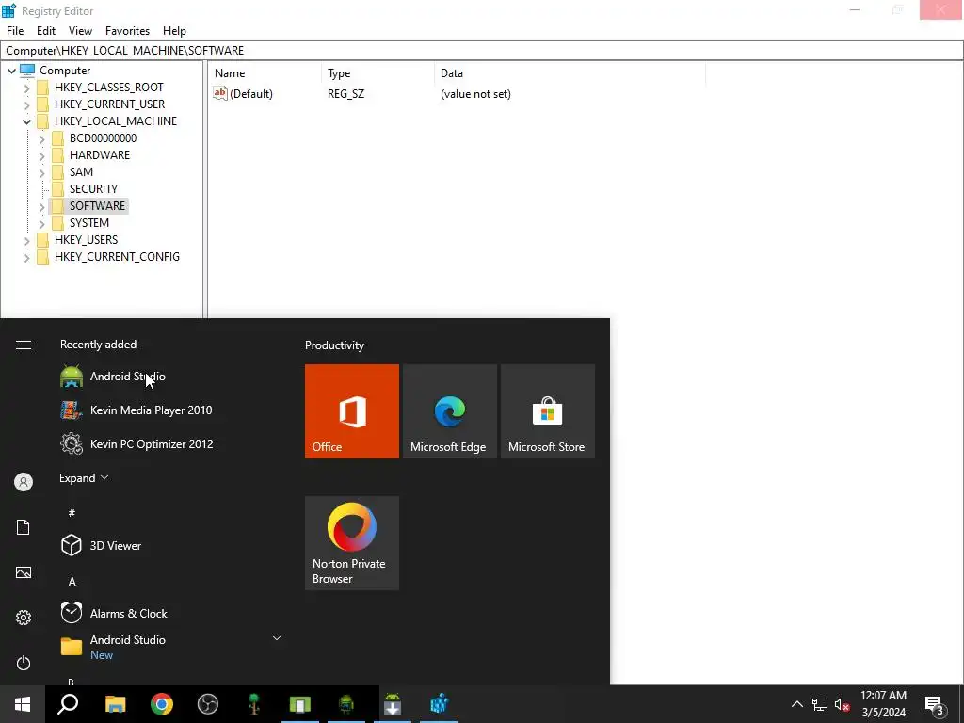Expand the Android Studio folder

click(277, 638)
